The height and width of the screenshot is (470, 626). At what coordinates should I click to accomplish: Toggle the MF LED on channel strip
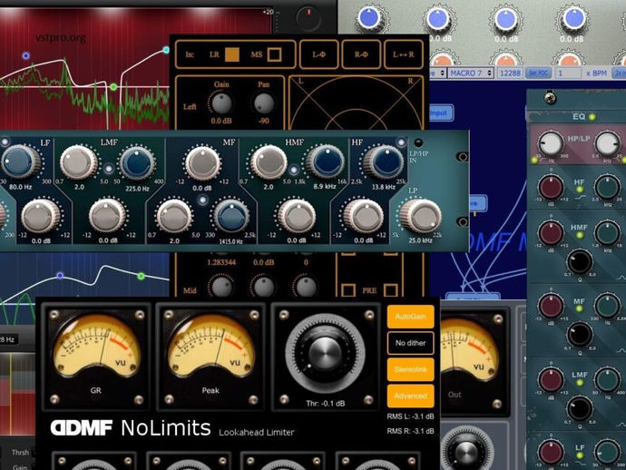point(580,308)
